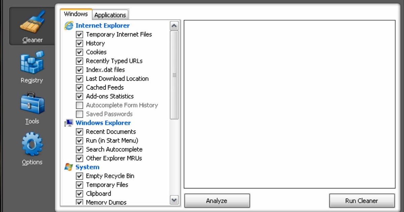The width and height of the screenshot is (404, 212).
Task: Enable Autocomplete Form History
Action: 79,105
